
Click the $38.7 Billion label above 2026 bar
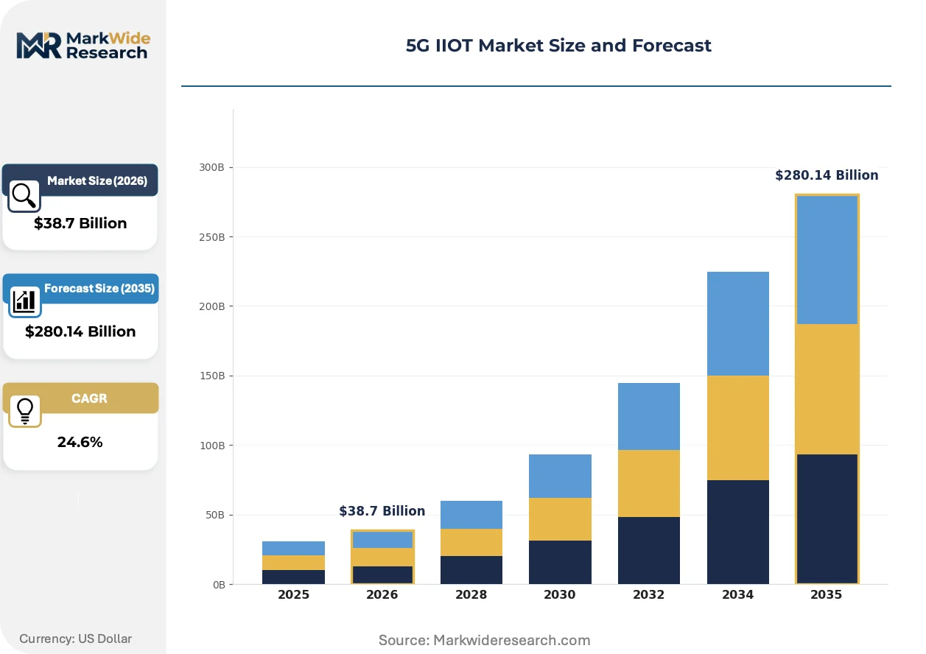[382, 511]
